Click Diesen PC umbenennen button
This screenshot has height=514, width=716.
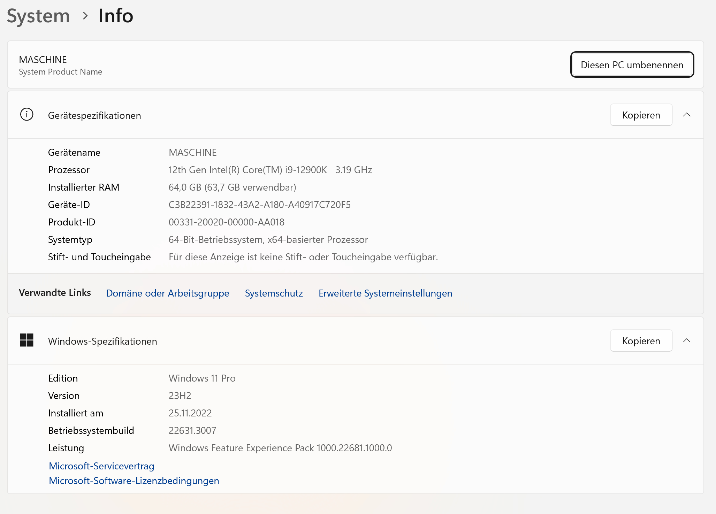coord(632,65)
